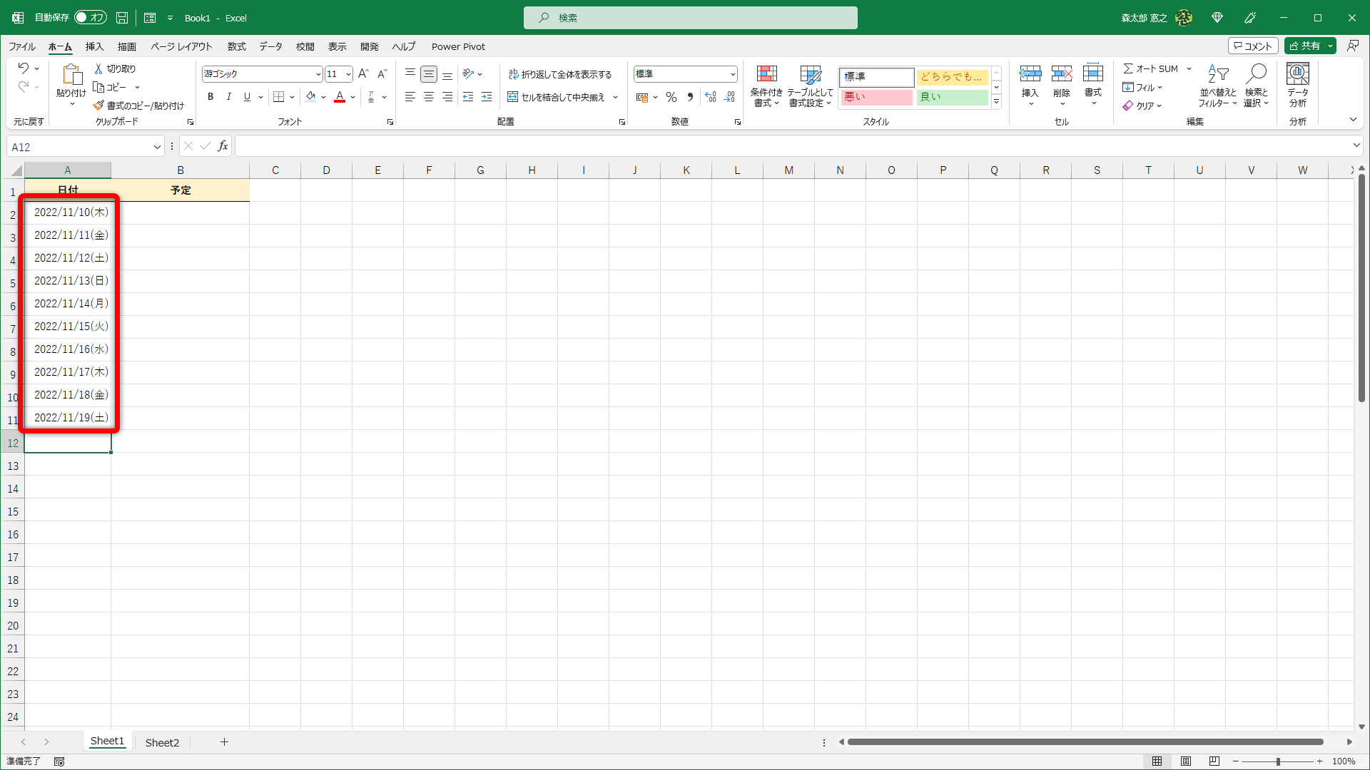Click the percent style icon
The image size is (1370, 770).
click(671, 97)
